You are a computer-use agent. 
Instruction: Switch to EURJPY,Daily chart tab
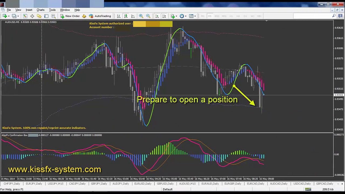[34, 184]
